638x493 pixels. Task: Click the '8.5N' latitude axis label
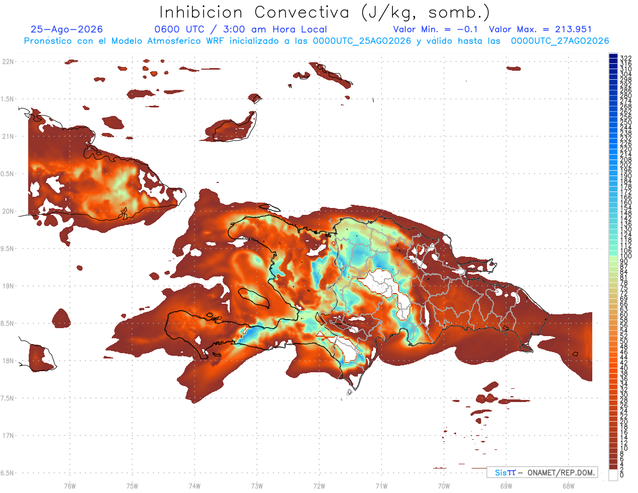(8, 323)
